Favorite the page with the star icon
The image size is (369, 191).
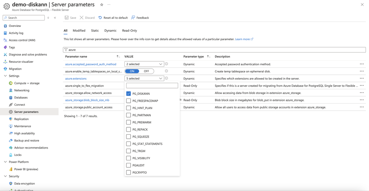click(102, 5)
